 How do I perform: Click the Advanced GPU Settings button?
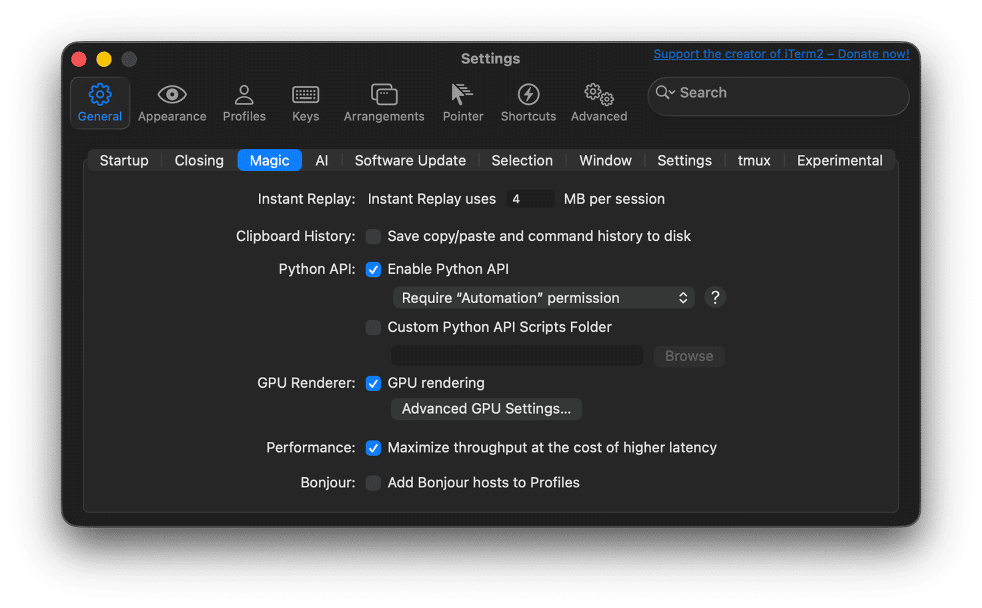coord(486,408)
